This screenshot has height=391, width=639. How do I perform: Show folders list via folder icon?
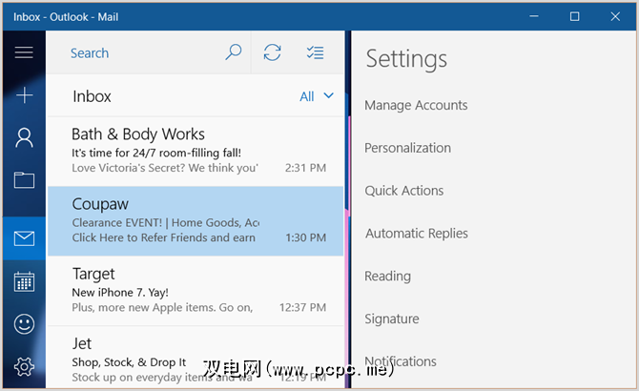[24, 180]
